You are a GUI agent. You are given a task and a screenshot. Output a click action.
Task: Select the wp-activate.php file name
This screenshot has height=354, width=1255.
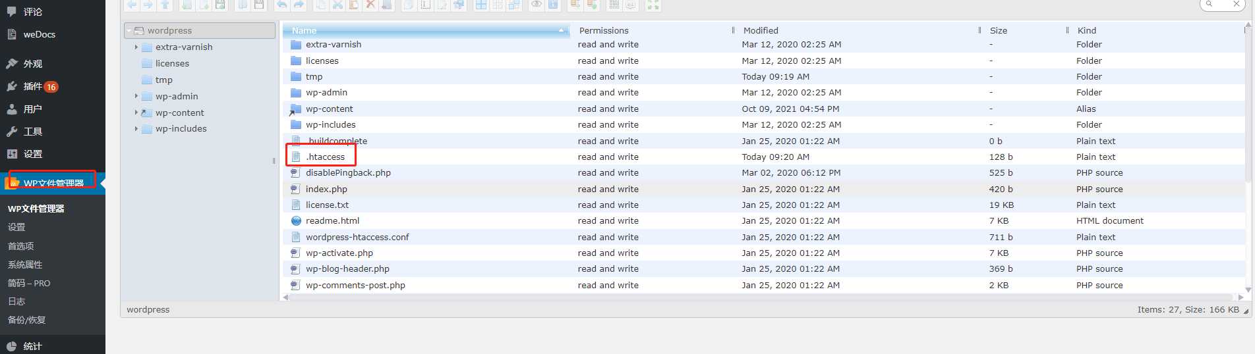coord(339,253)
